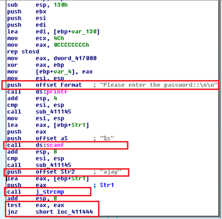Select the var_130 operand in the lea edi line
Image resolution: width=222 pixels, height=219 pixels.
pyautogui.click(x=85, y=32)
